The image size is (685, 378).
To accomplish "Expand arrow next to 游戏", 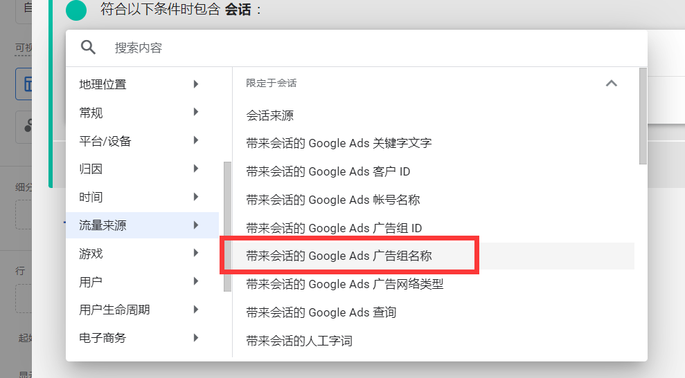I will (196, 253).
